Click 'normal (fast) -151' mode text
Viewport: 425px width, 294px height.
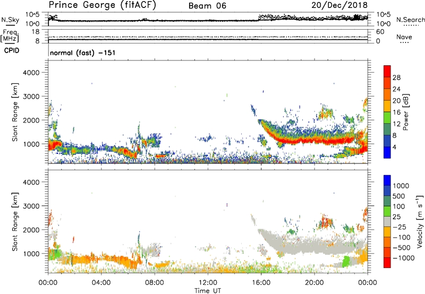pos(83,53)
